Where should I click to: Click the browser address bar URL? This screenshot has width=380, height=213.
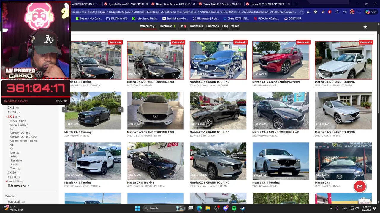183,12
